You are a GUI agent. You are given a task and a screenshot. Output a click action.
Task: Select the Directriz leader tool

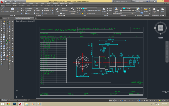point(64,11)
